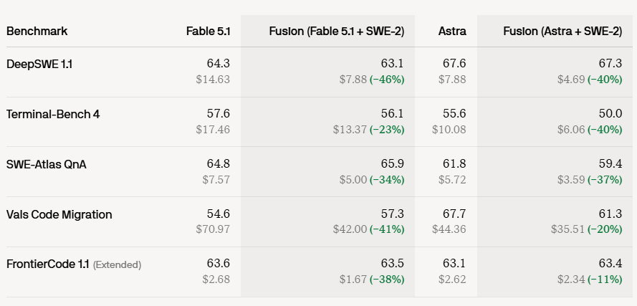This screenshot has width=637, height=306.
Task: Click the (Extended) tag beside FrontierCode
Action: point(117,265)
